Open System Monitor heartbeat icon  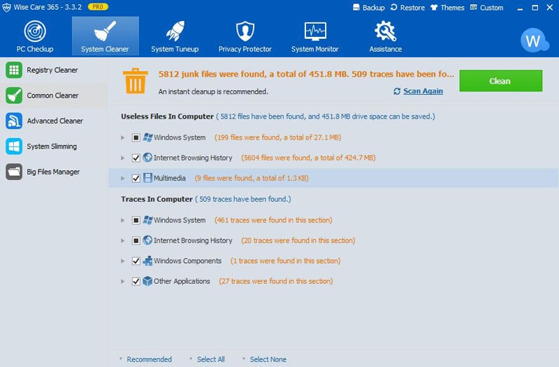(315, 31)
